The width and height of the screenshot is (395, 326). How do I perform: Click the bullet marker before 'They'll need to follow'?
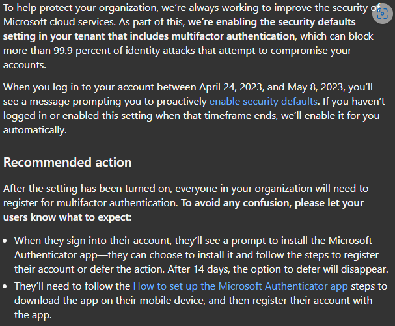[x=5, y=287]
